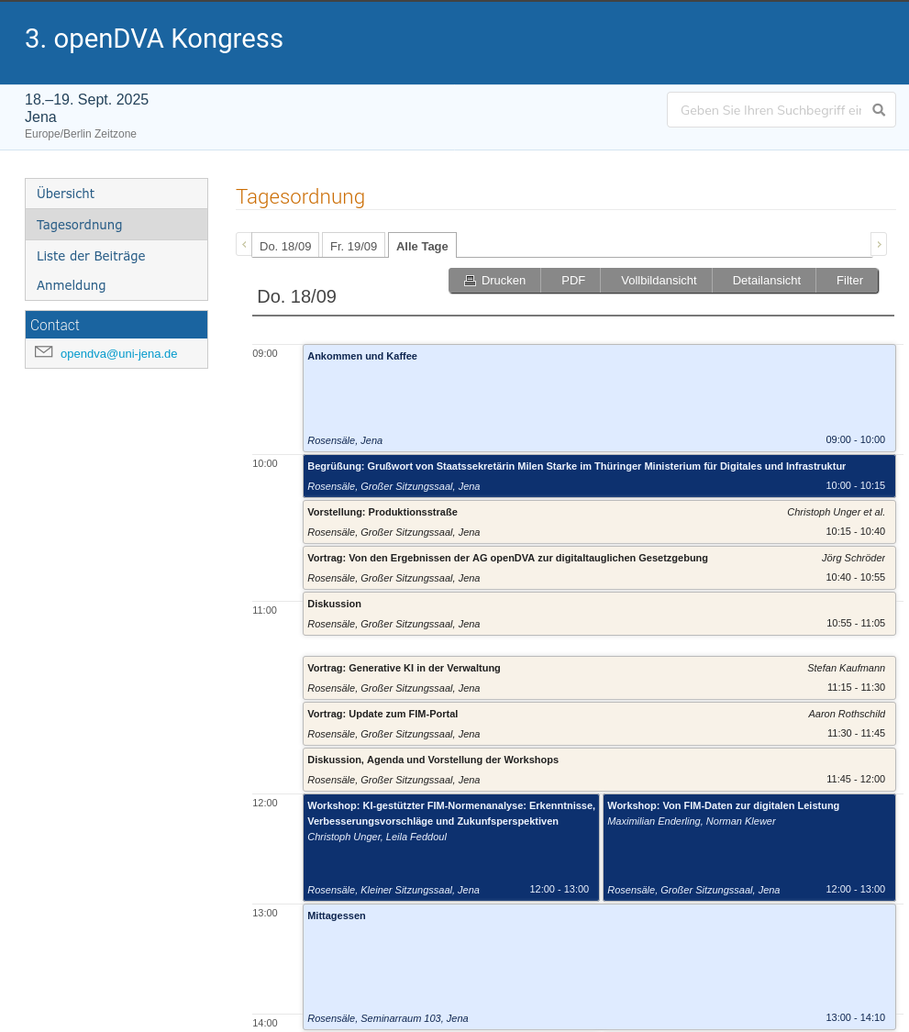Click the search magnifier icon
The image size is (909, 1032).
pyautogui.click(x=879, y=110)
